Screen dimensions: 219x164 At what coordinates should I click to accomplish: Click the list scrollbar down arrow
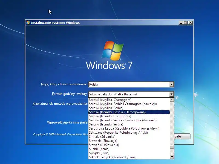(x=172, y=157)
